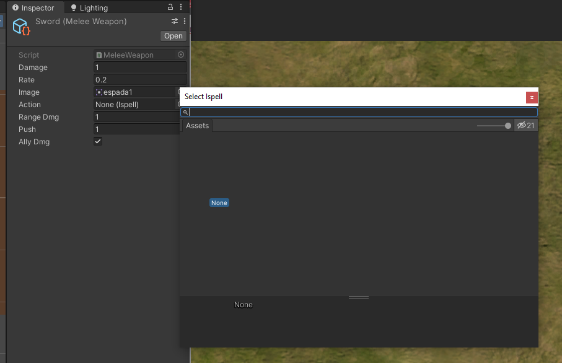Toggle the Lighting tab bulb icon
The width and height of the screenshot is (562, 363).
74,7
